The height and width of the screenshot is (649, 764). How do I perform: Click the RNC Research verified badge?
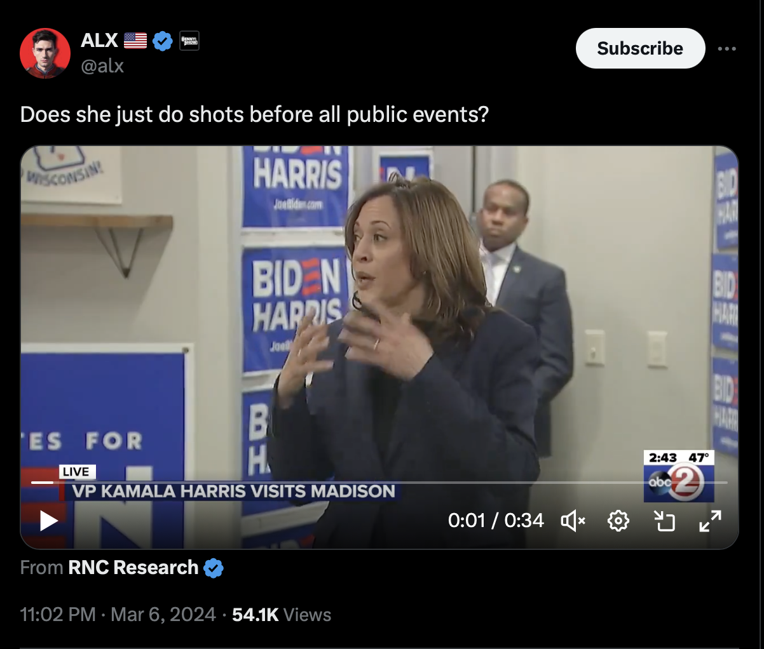point(214,568)
